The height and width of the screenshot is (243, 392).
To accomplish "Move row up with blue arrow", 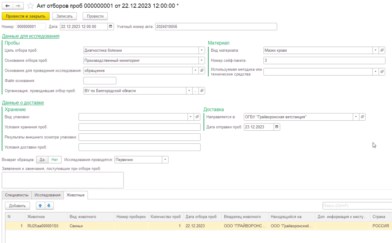I will tap(40, 206).
